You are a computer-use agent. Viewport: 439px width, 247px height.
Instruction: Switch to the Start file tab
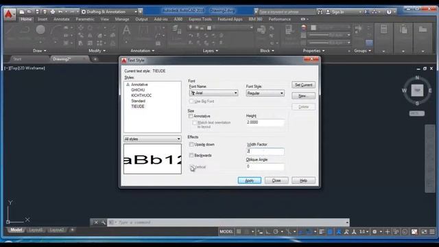click(17, 59)
